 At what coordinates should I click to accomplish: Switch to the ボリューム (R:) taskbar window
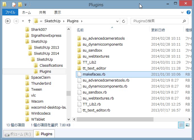[x=18, y=134]
